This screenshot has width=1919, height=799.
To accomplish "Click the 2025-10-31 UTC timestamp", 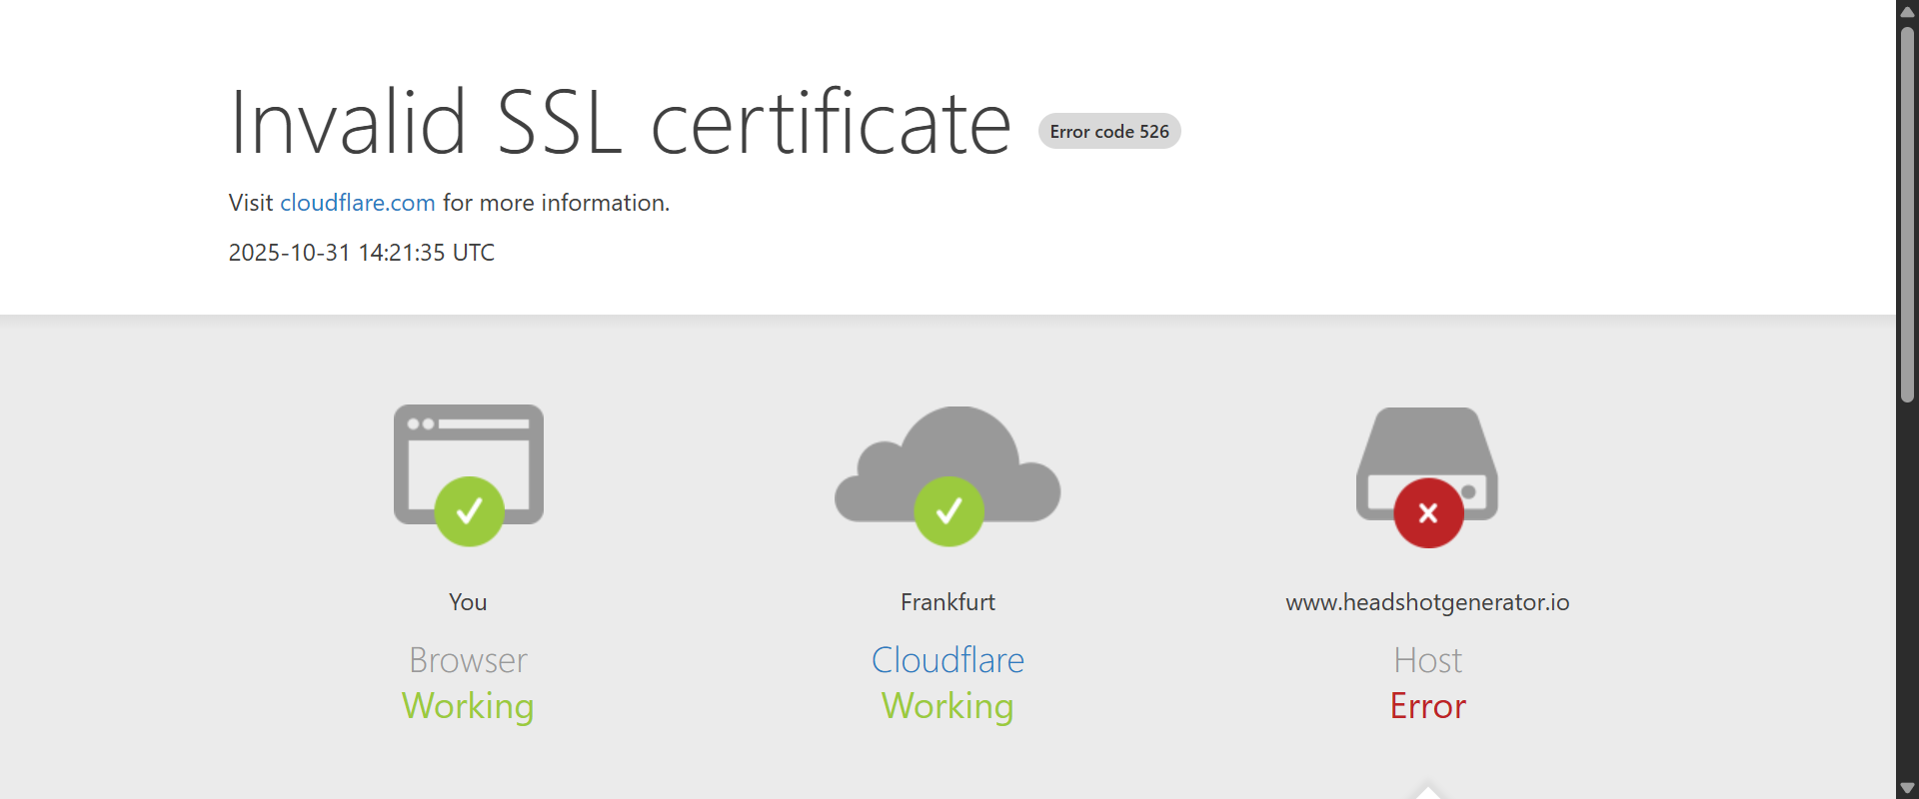I will [x=361, y=253].
